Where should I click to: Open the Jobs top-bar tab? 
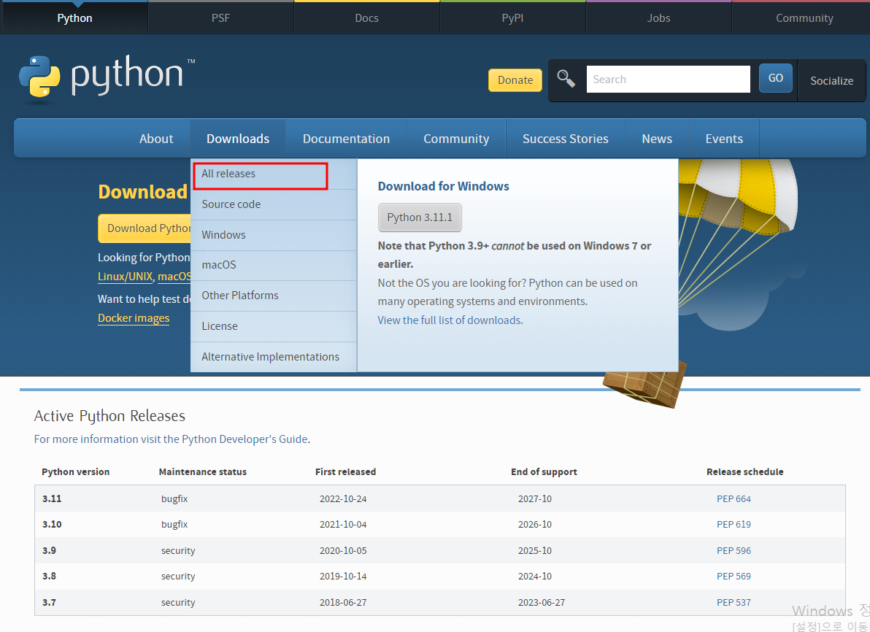(x=658, y=18)
